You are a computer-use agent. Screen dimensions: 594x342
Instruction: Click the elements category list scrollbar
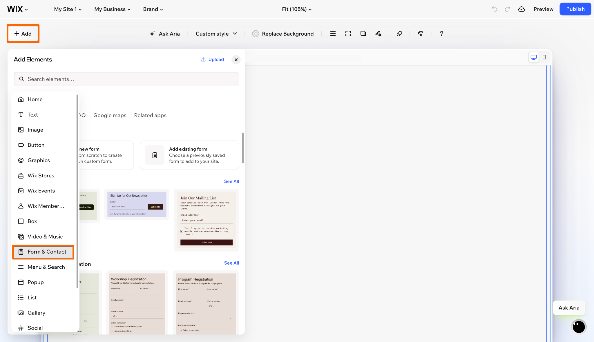[77, 191]
